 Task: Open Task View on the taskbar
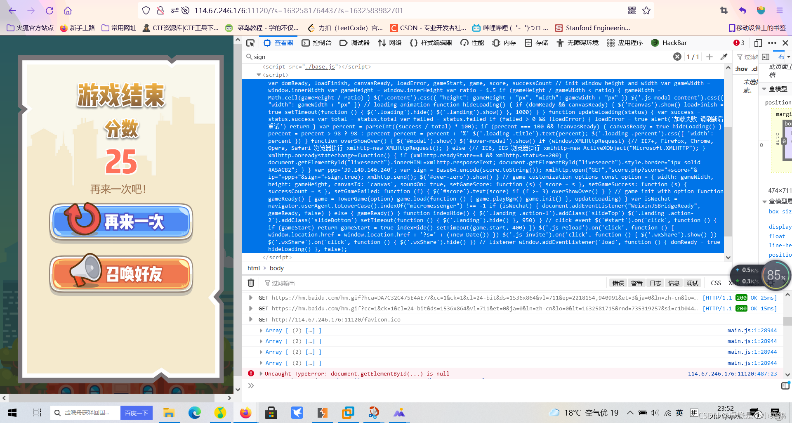pos(37,413)
